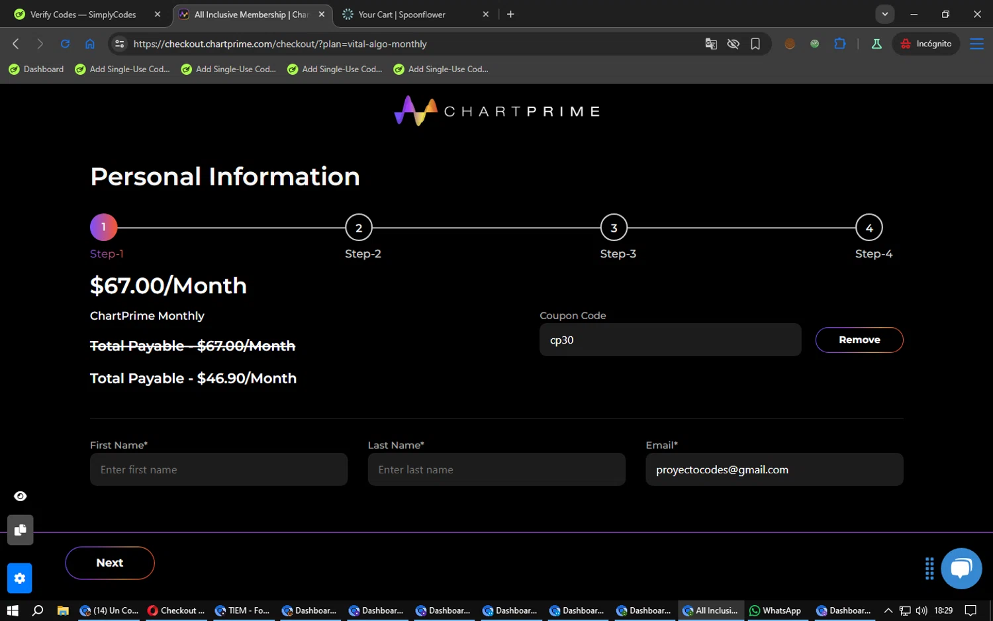Open the Dashboard bookmark
This screenshot has height=621, width=993.
(36, 69)
